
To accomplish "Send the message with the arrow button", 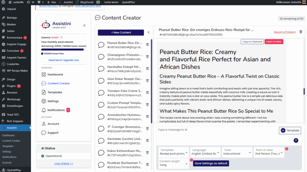I will tap(296, 140).
